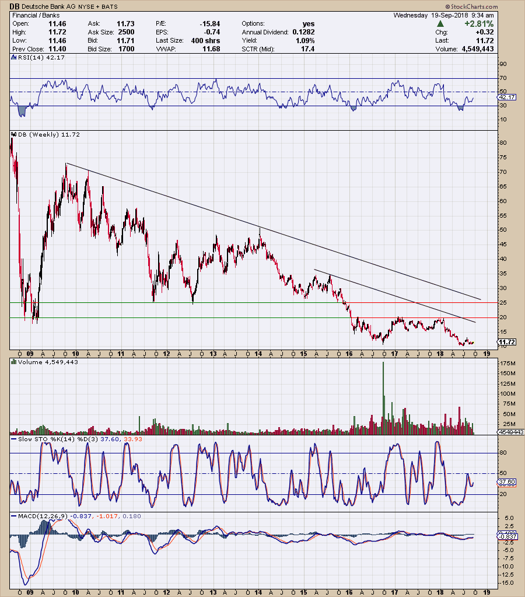Image resolution: width=525 pixels, height=597 pixels.
Task: Click the MACD legend line icon
Action: pos(13,516)
